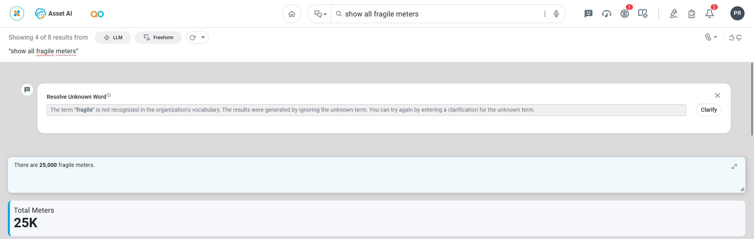
Task: Give thumbs down feedback on results
Action: pos(739,38)
